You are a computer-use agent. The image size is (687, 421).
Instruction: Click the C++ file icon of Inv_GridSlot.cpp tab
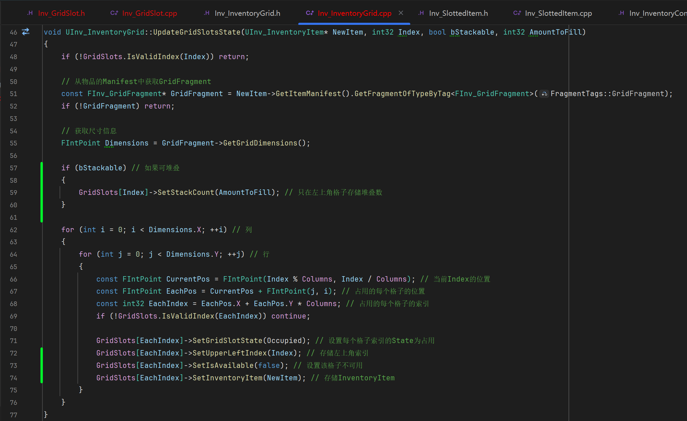114,13
